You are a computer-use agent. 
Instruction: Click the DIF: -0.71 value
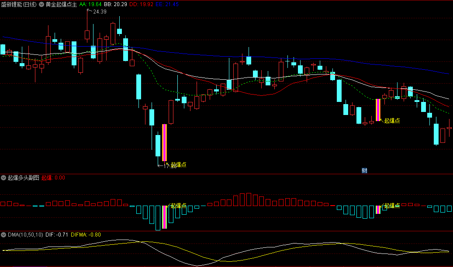click(x=57, y=235)
